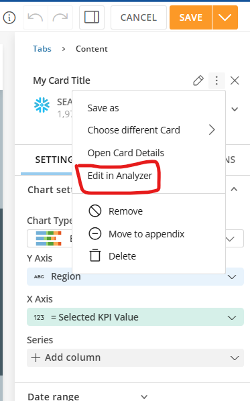Close the card panel with the X

pos(235,80)
